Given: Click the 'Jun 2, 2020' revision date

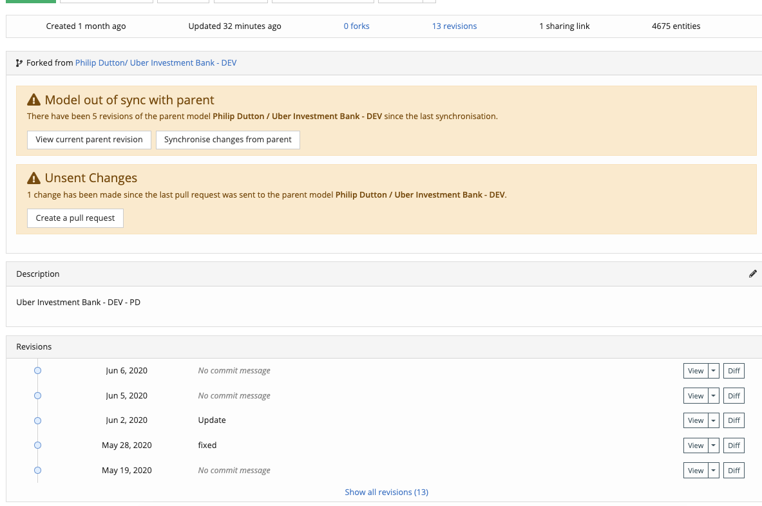Looking at the screenshot, I should 126,420.
